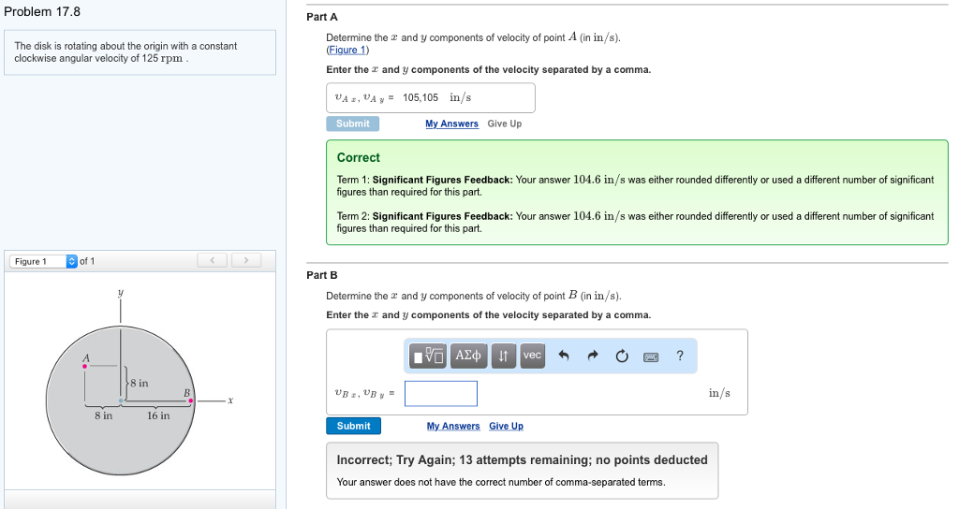Open the math templates tool with square root icon
The image size is (959, 509).
430,356
